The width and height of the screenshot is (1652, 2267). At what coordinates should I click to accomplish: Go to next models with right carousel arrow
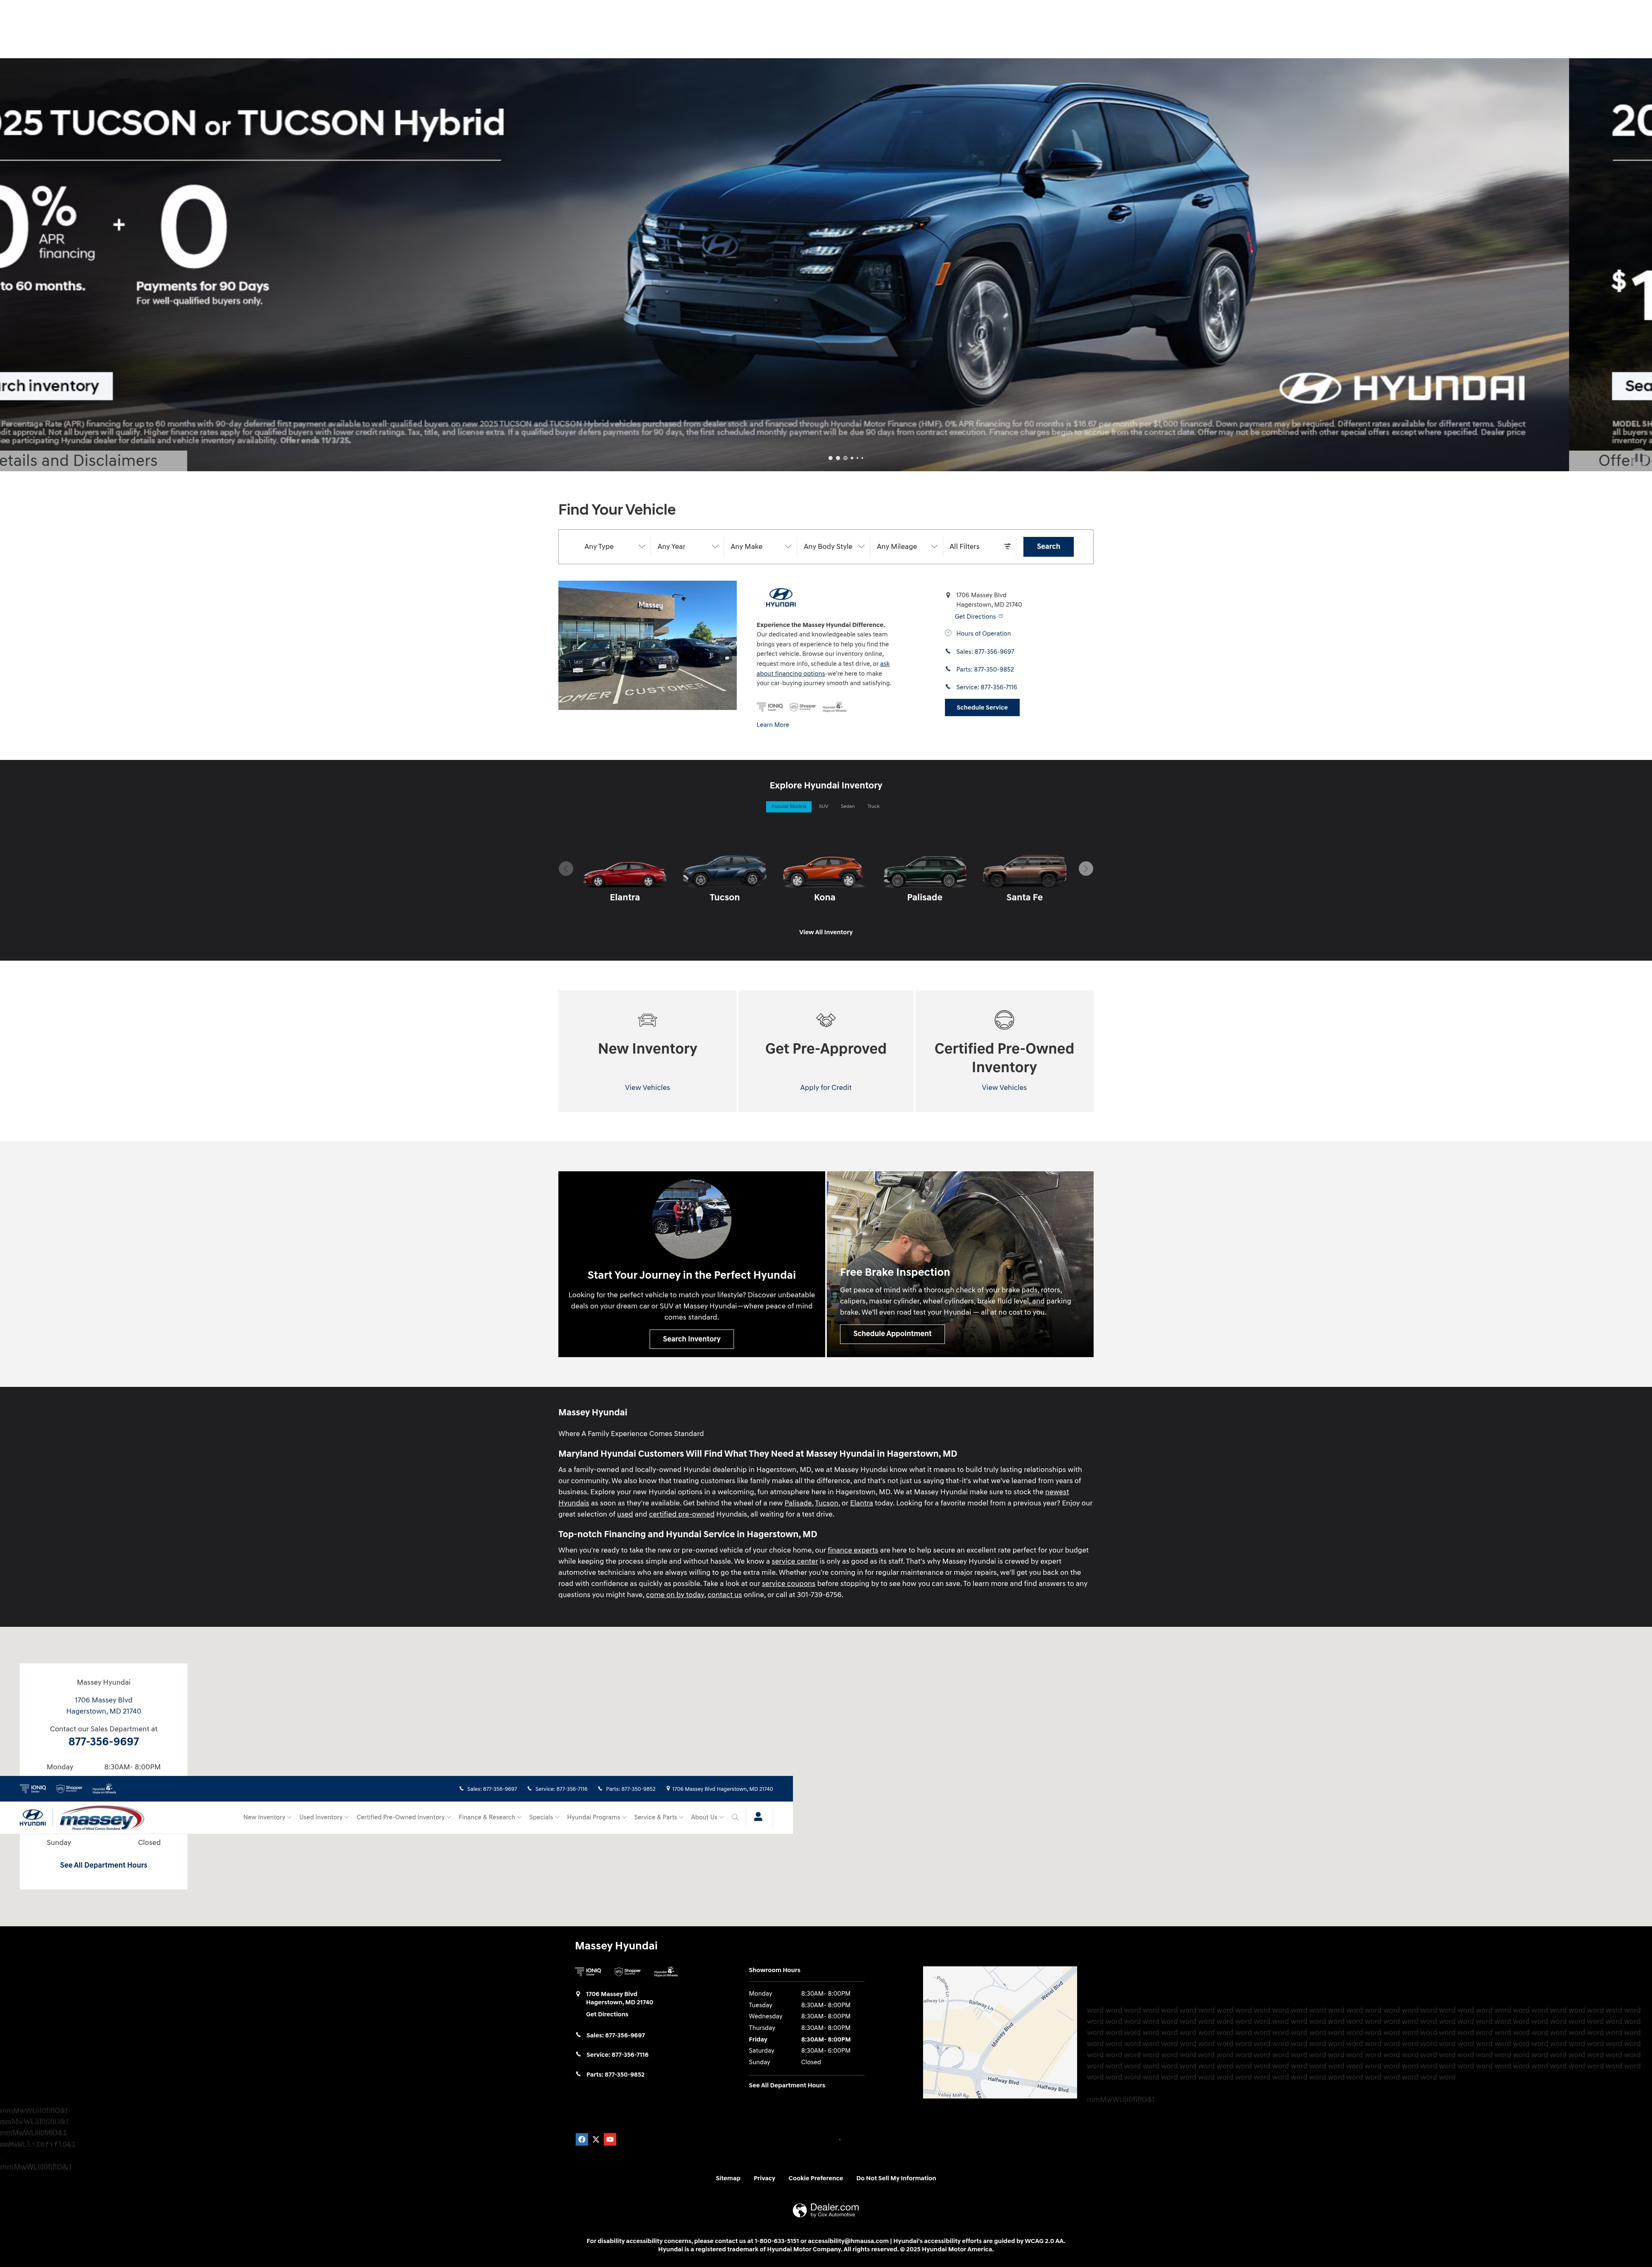(x=1086, y=869)
